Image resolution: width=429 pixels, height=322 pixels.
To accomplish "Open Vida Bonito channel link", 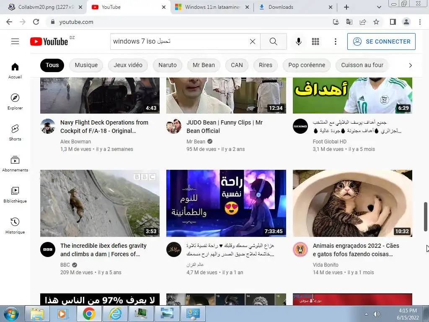I will [326, 265].
